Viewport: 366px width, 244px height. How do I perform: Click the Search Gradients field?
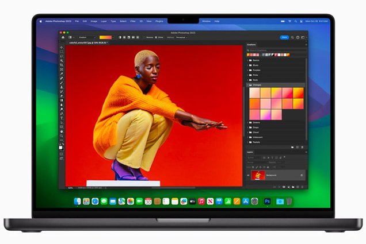point(277,50)
